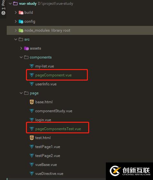Select pageComponent.vue file

tap(53, 75)
